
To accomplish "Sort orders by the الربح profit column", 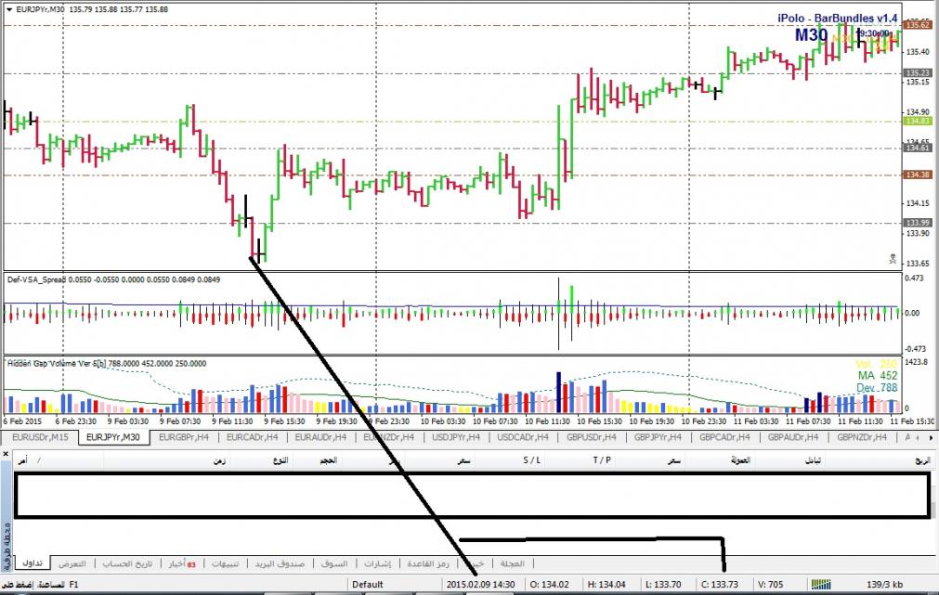I will pos(919,459).
